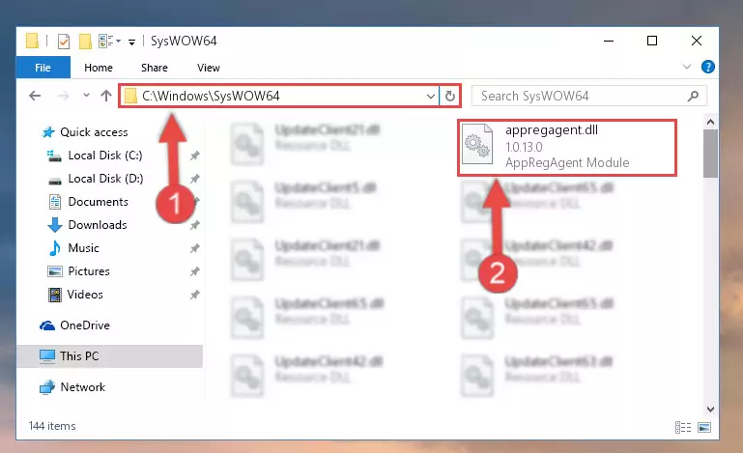
Task: Click the Downloads blue arrow icon
Action: (55, 225)
